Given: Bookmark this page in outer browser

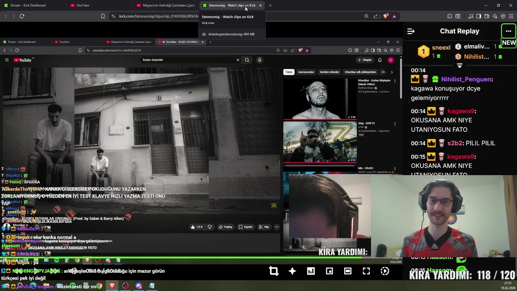Looking at the screenshot, I should pyautogui.click(x=103, y=16).
